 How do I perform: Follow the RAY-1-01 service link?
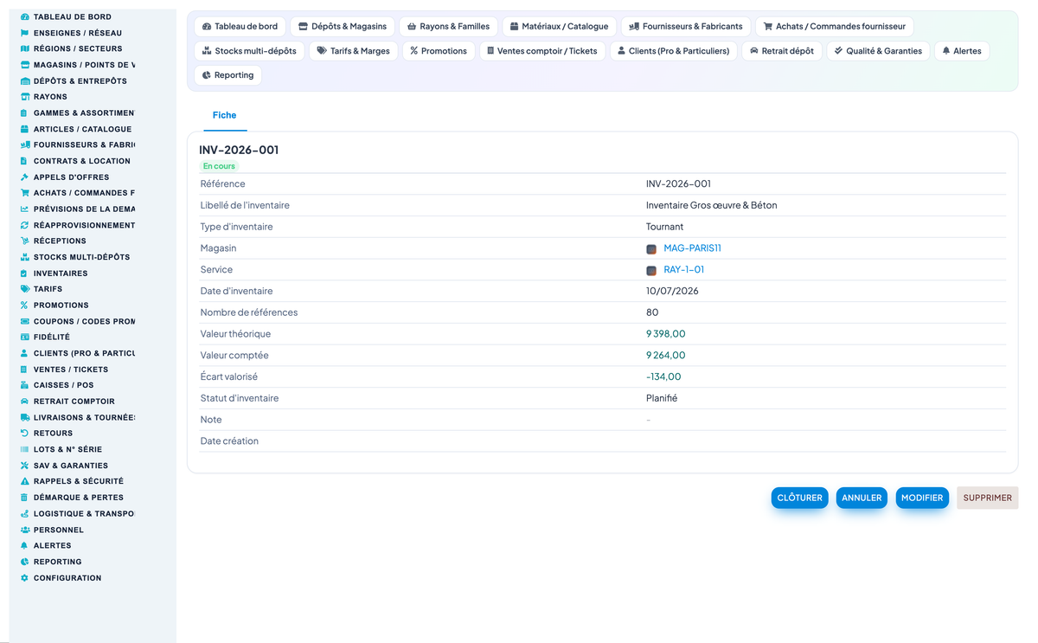683,270
